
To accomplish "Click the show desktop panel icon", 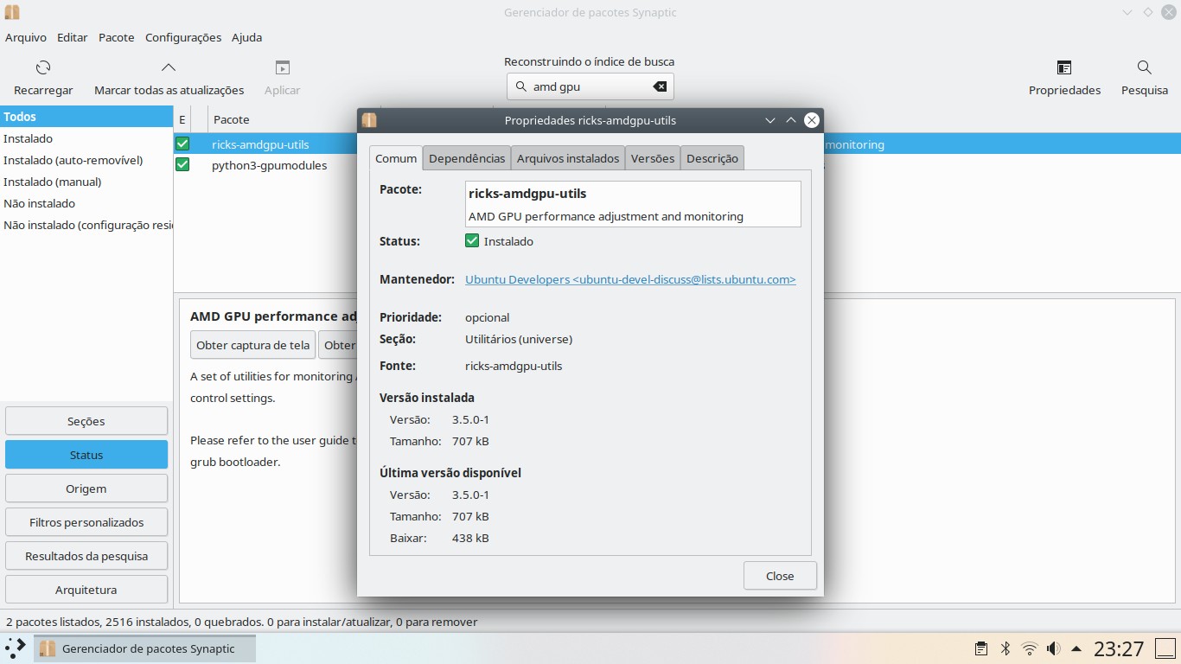I will [x=1165, y=648].
